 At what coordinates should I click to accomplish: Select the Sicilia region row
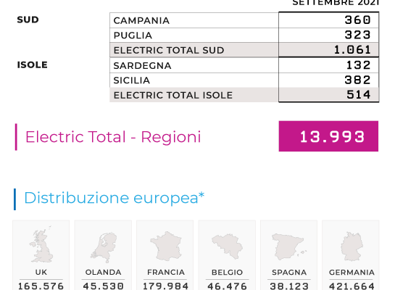(244, 80)
